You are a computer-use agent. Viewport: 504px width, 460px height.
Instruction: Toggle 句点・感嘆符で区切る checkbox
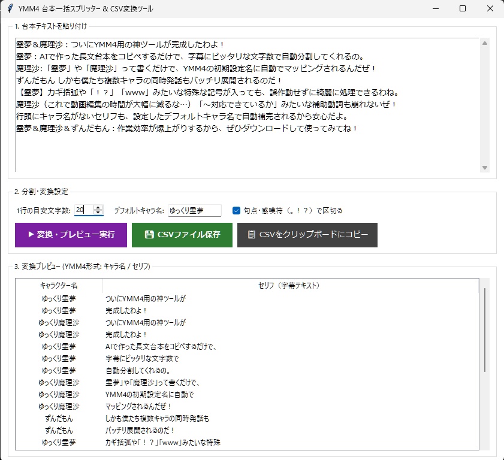pyautogui.click(x=236, y=211)
